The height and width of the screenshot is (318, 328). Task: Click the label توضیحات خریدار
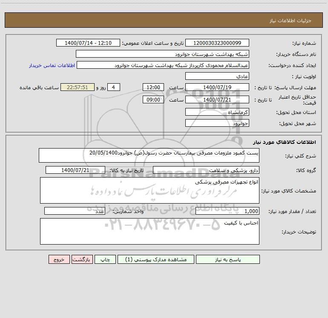tap(299, 232)
